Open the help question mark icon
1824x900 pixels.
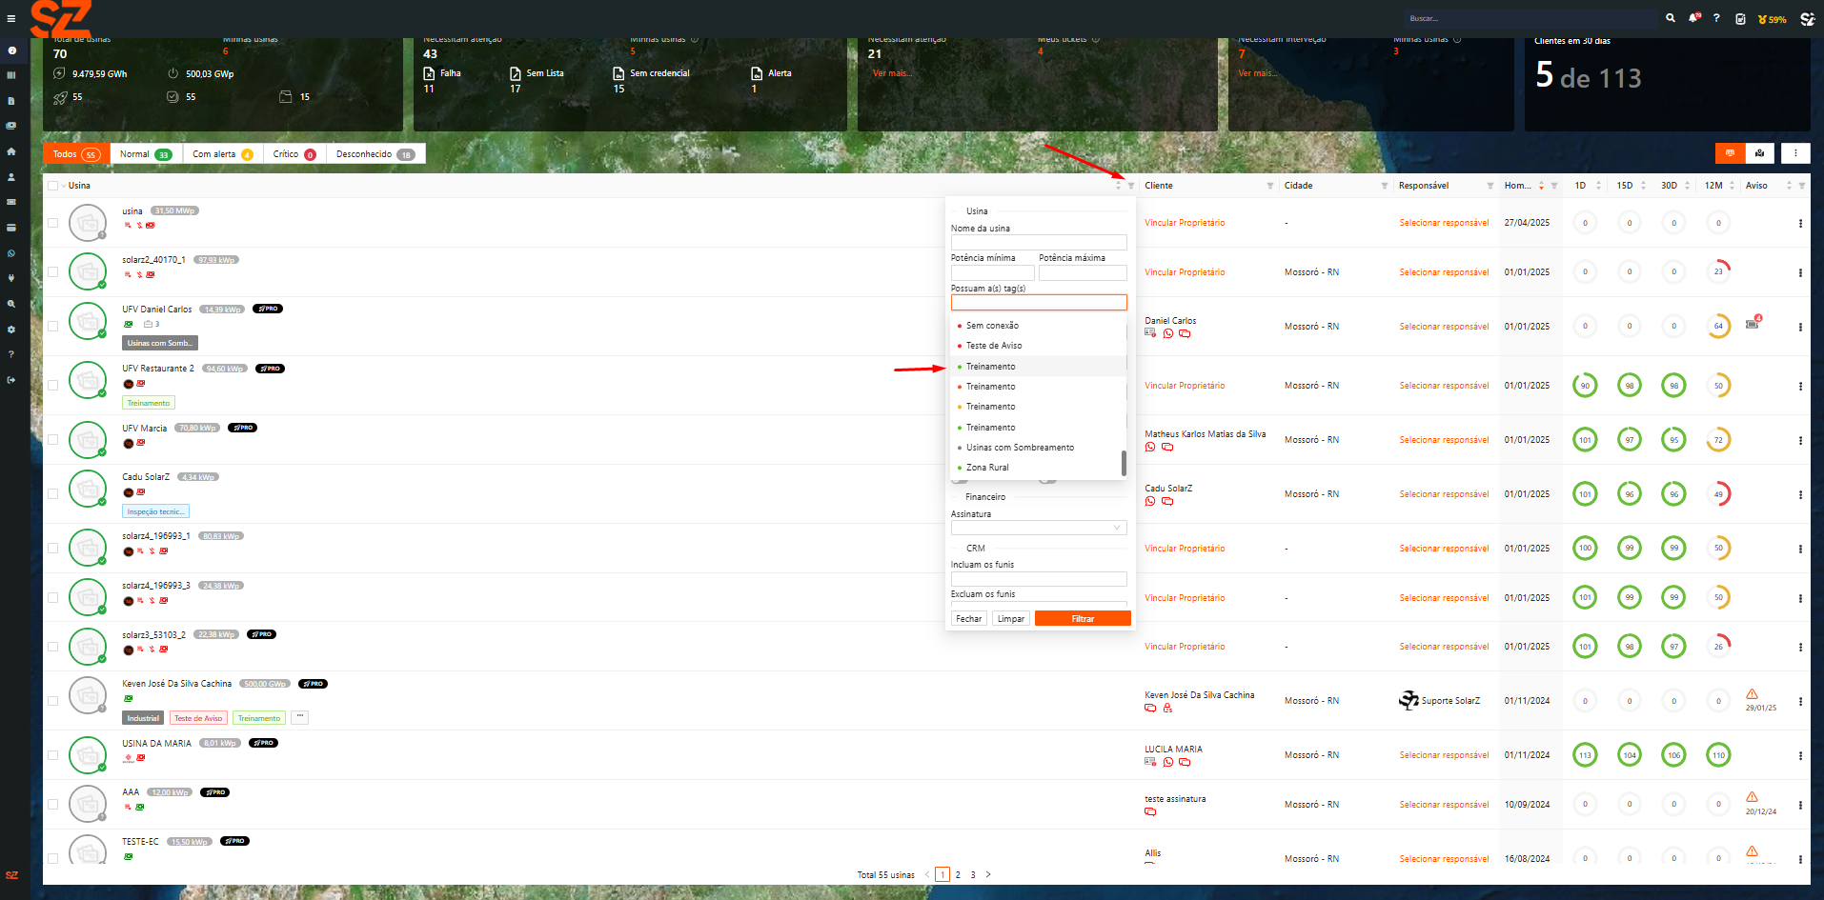(1716, 18)
